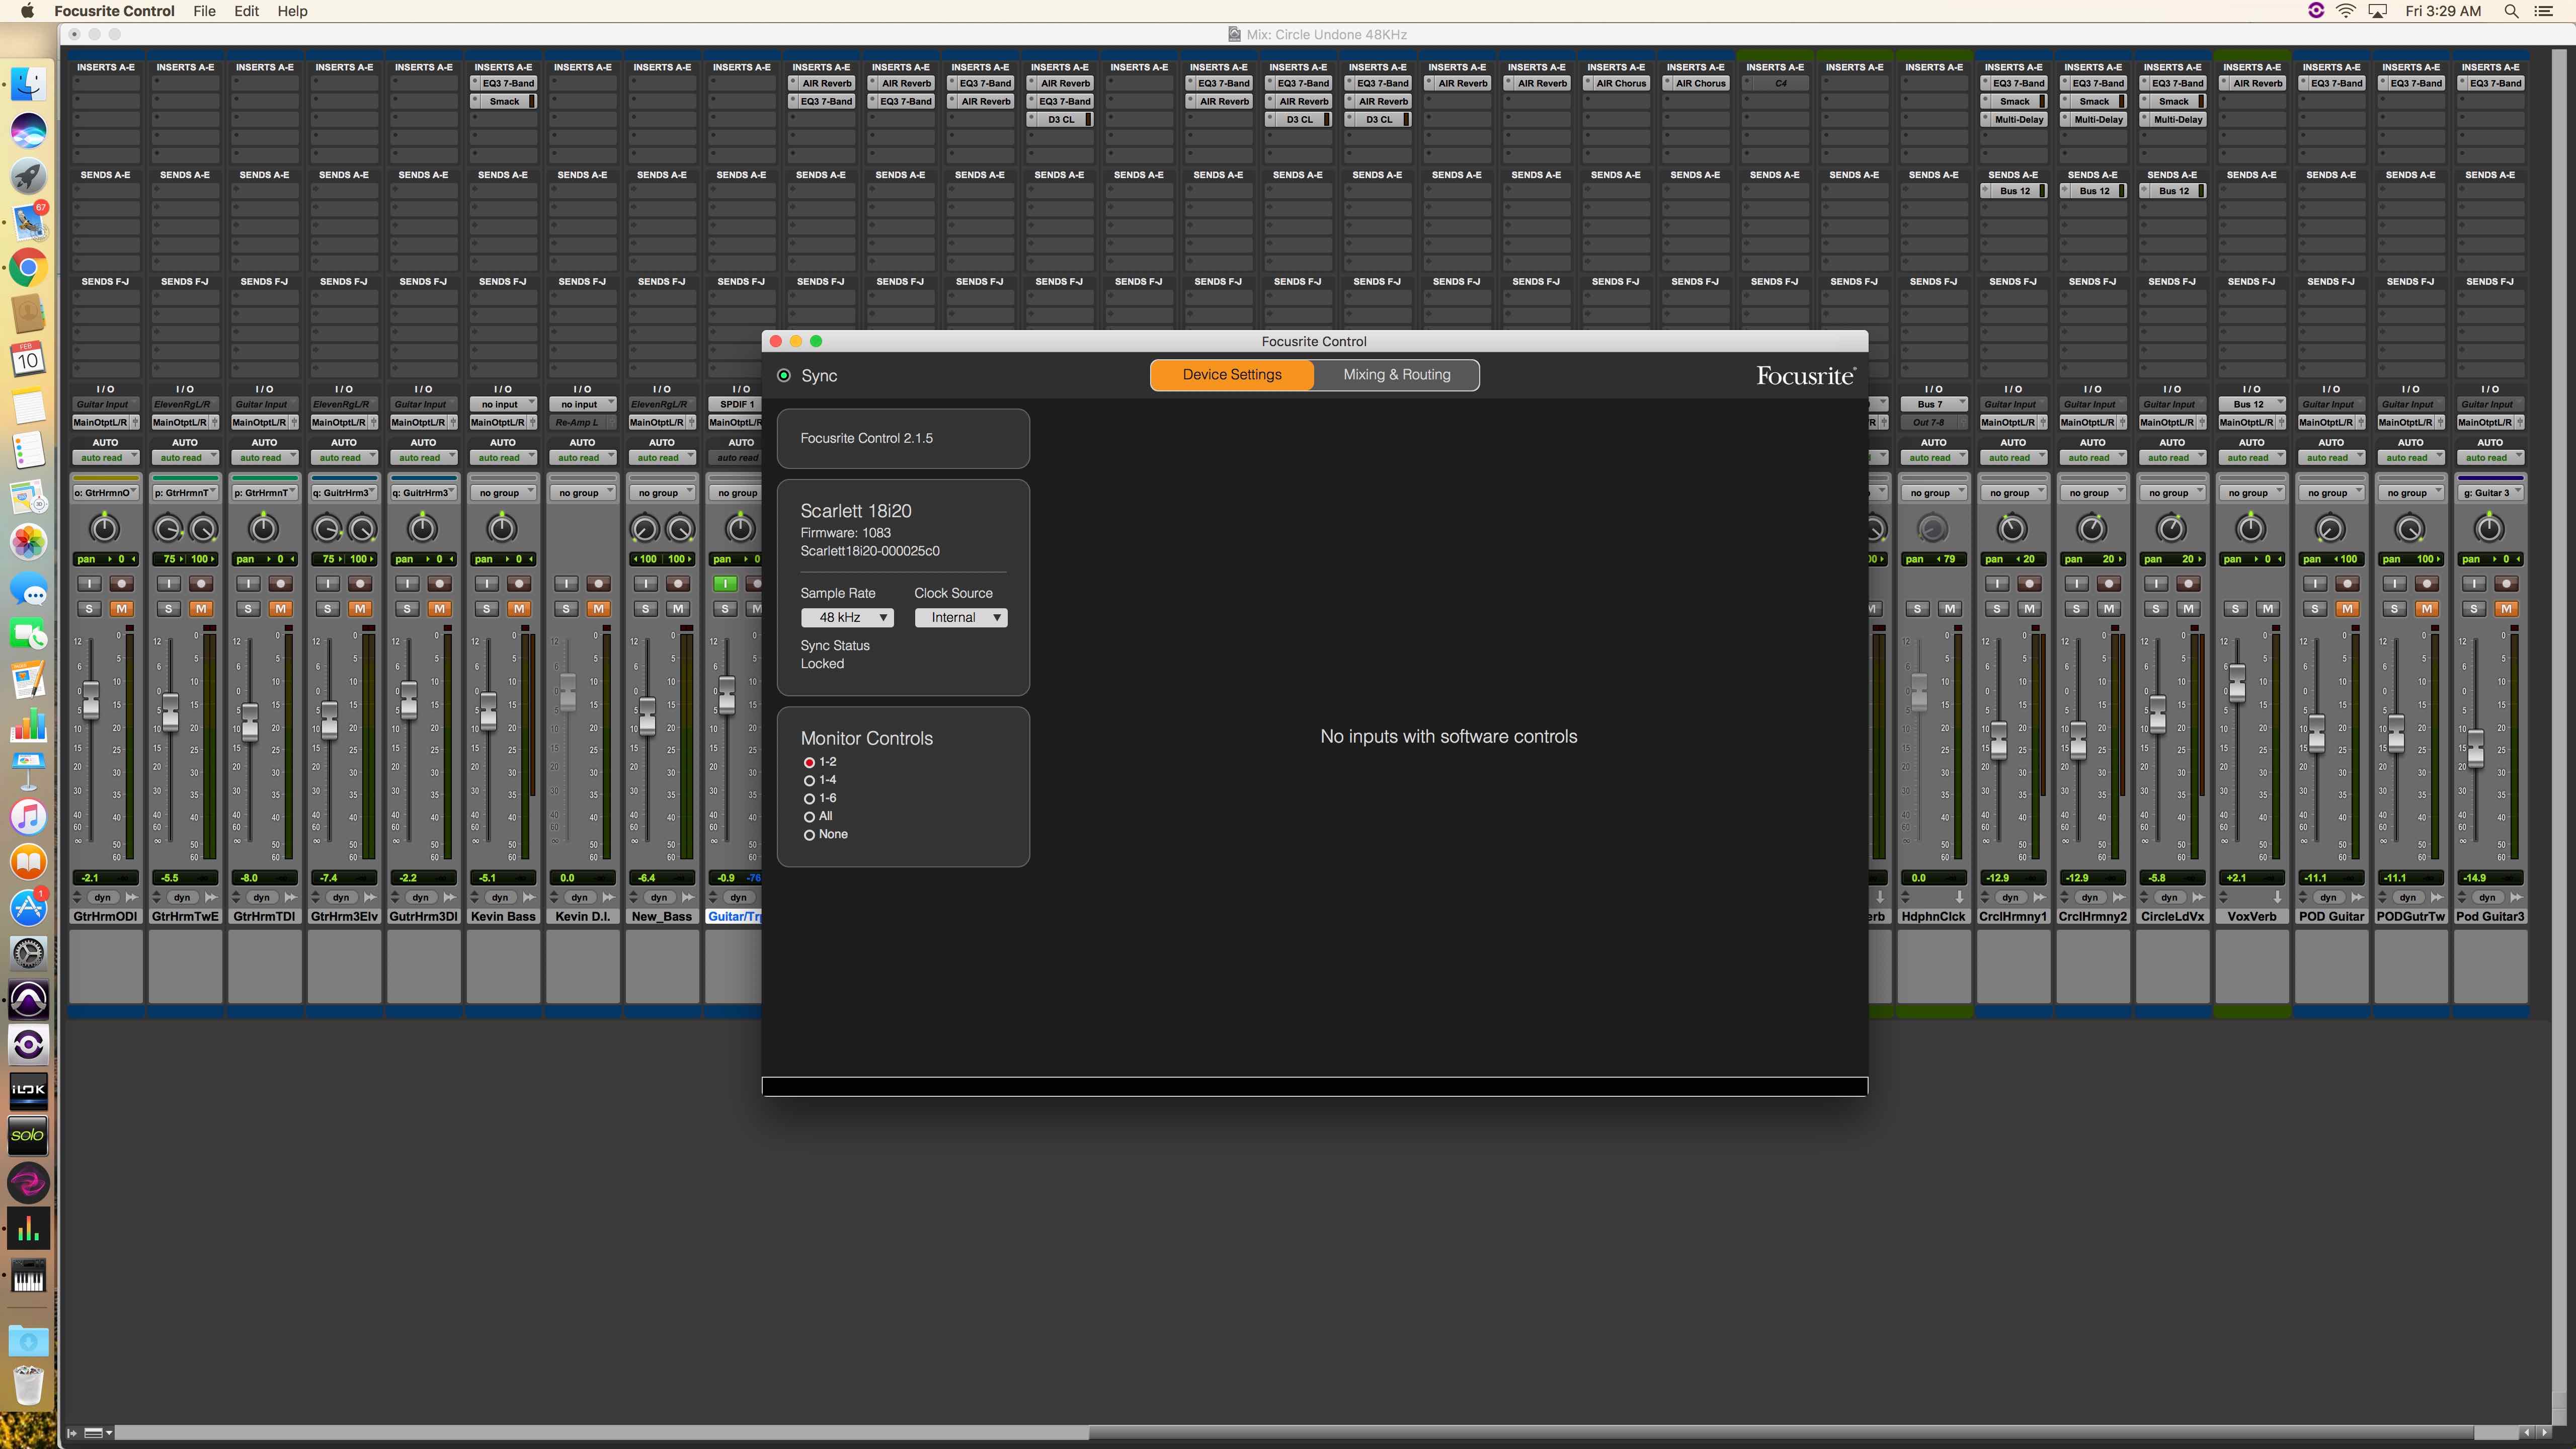The height and width of the screenshot is (1449, 2576).
Task: Click record-enable on GutrHrm3DI track
Action: pyautogui.click(x=440, y=583)
